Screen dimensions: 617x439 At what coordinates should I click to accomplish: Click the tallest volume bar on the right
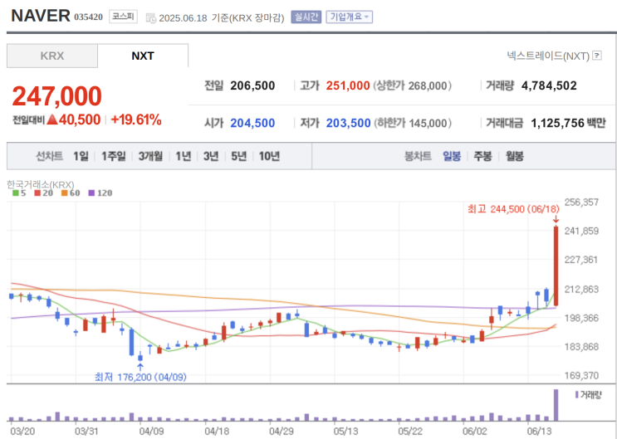coord(556,405)
